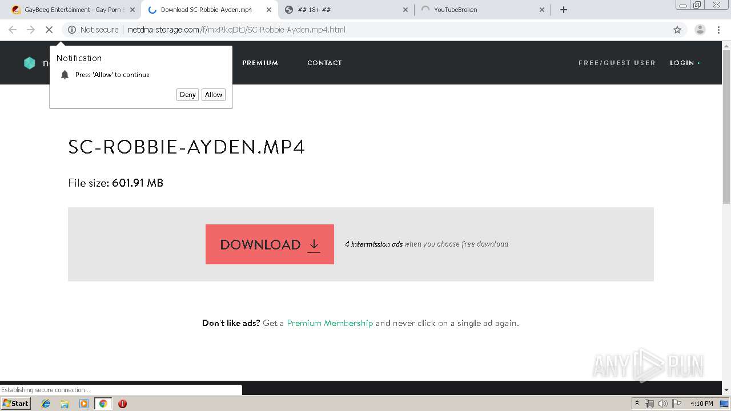
Task: Click the notification bell icon
Action: (x=65, y=75)
